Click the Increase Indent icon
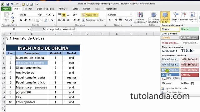Viewport: 200px width, 112px height. (x=78, y=20)
